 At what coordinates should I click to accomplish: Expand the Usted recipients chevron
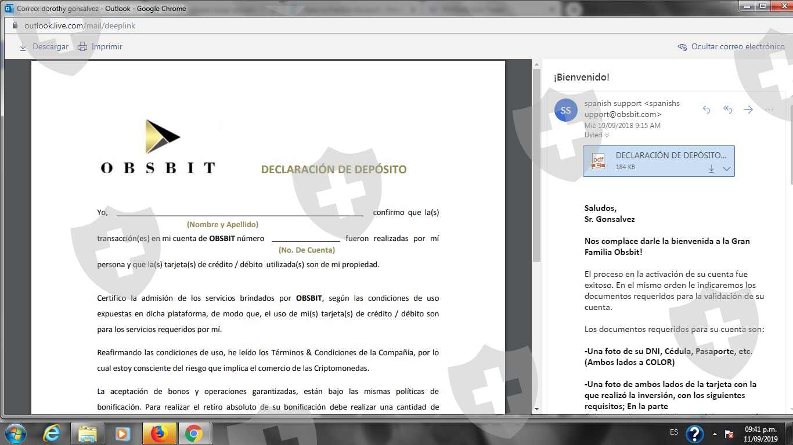tap(607, 135)
